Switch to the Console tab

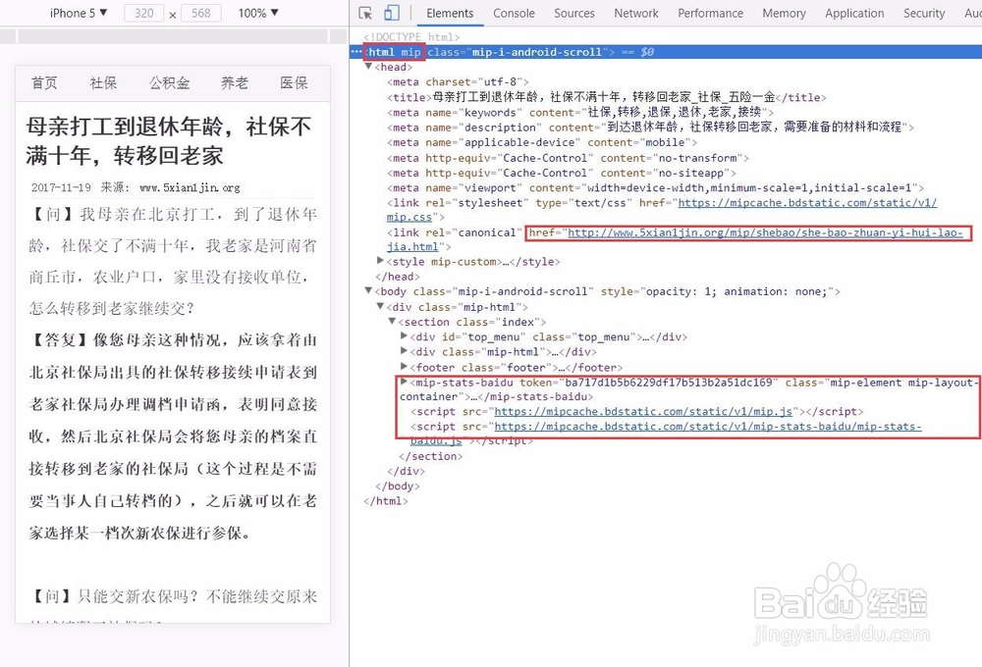(515, 14)
